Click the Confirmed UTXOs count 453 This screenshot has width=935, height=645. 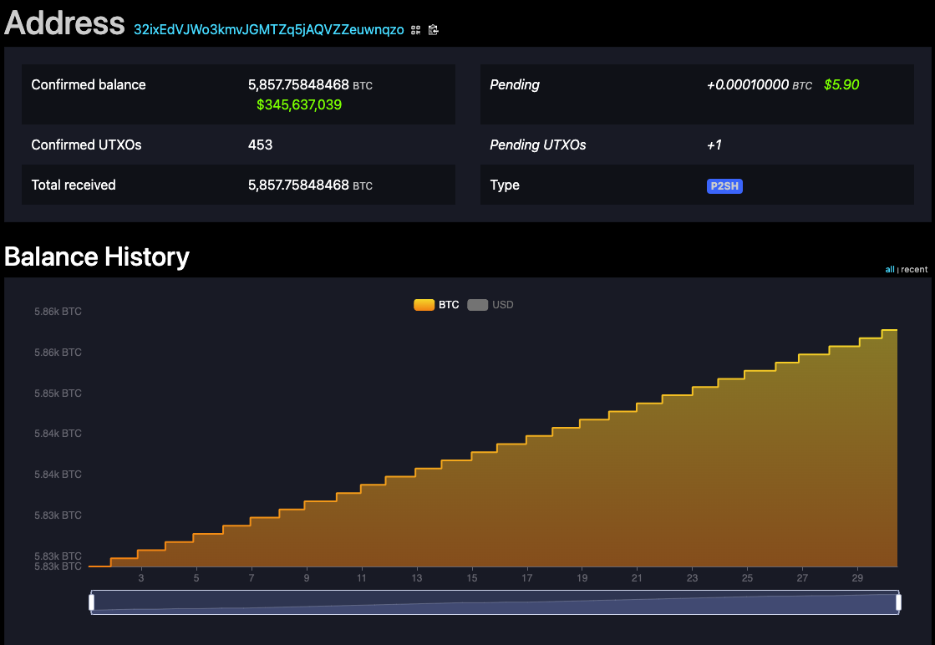(260, 145)
